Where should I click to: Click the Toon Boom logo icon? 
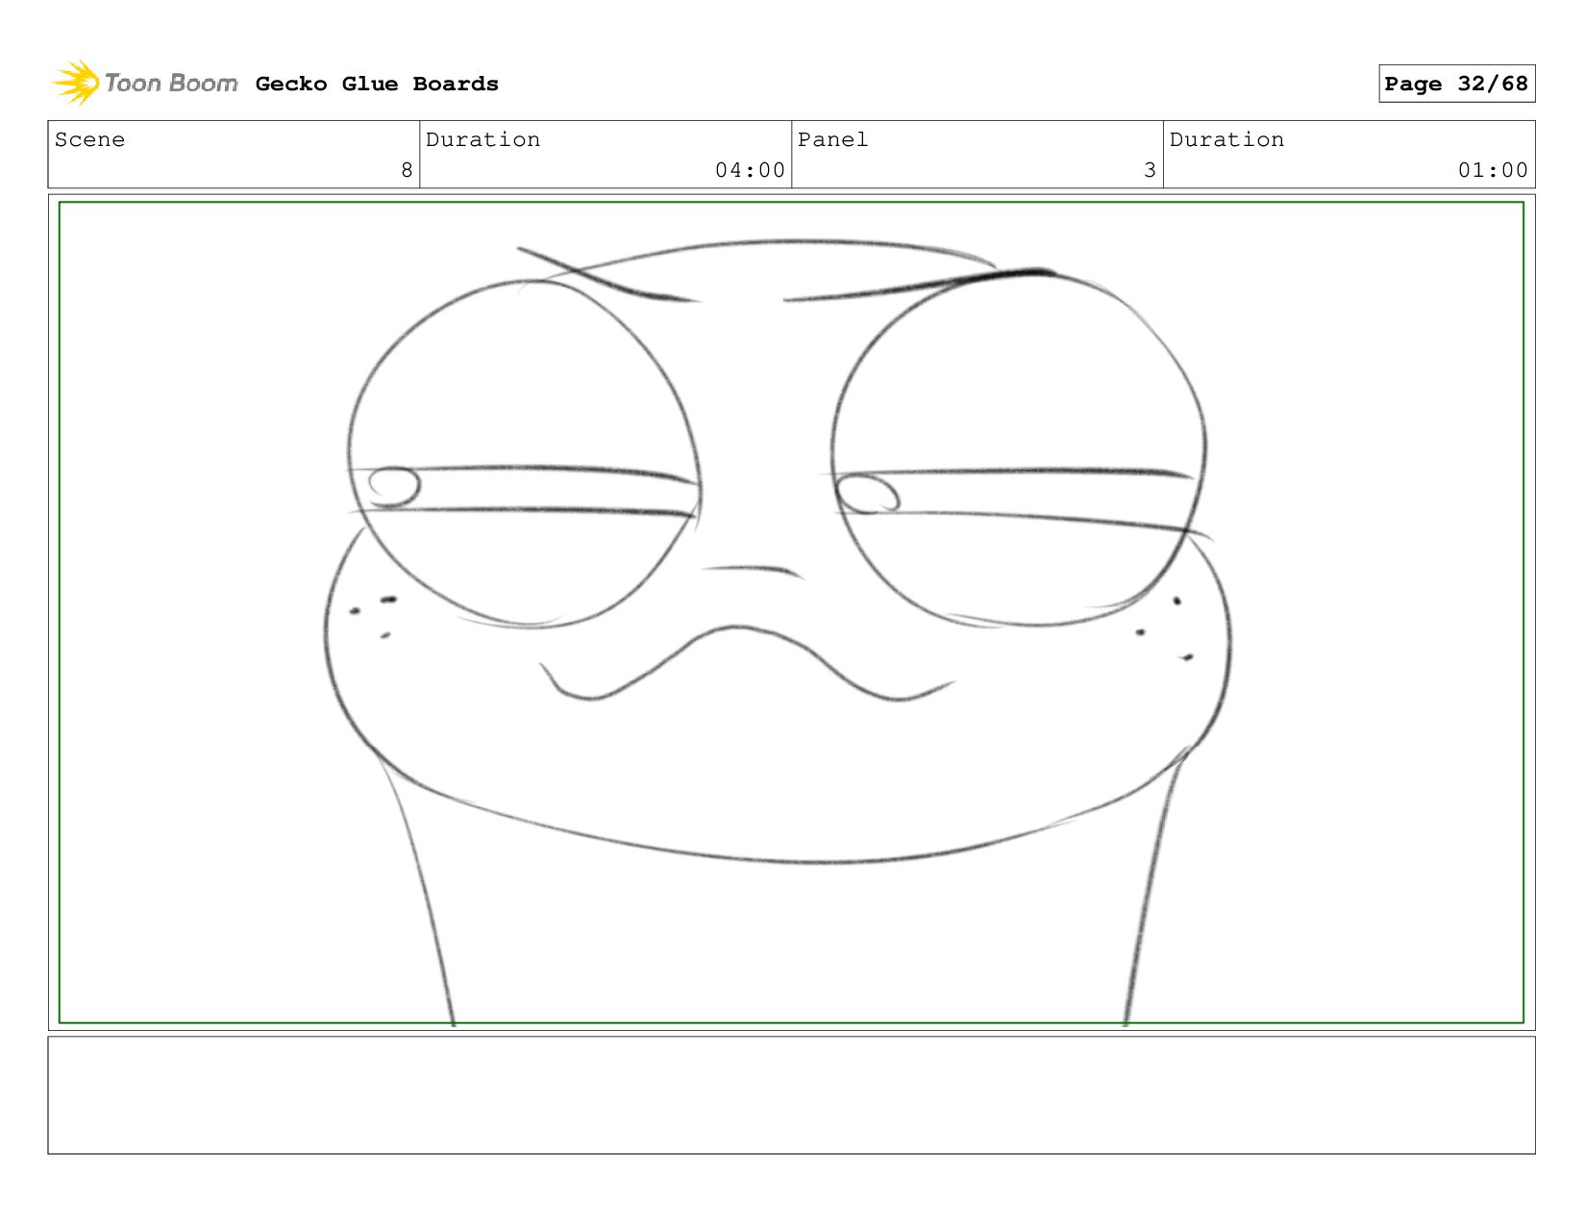pyautogui.click(x=76, y=83)
